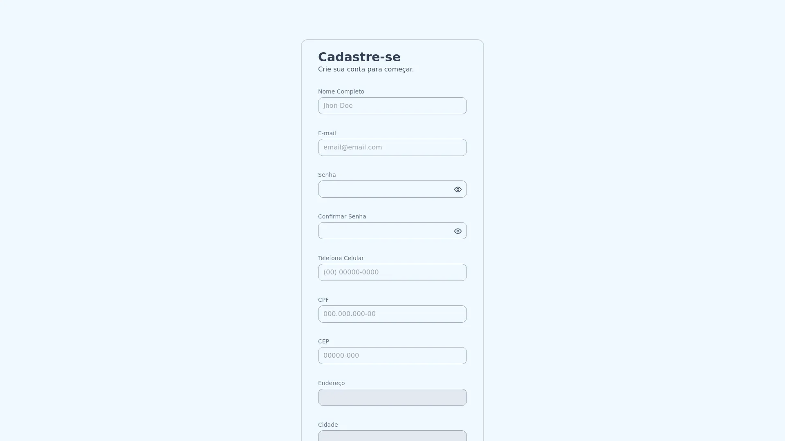Focus the Nome Completo input field
This screenshot has width=785, height=441.
tap(392, 106)
